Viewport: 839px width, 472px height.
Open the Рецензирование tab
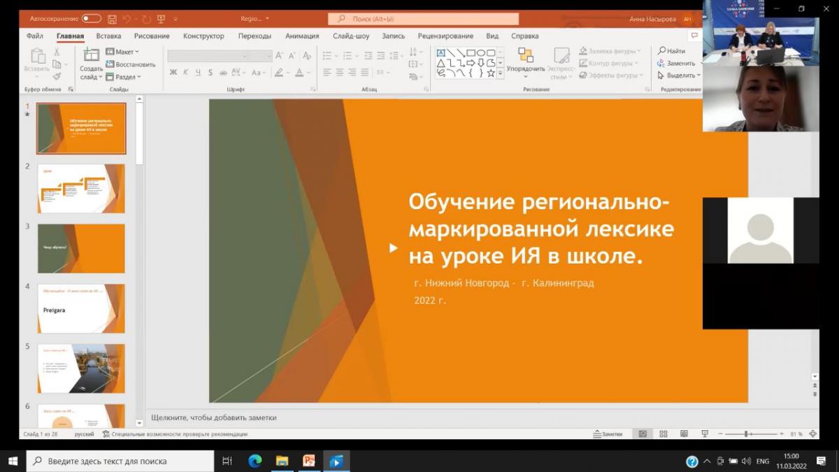click(x=446, y=36)
